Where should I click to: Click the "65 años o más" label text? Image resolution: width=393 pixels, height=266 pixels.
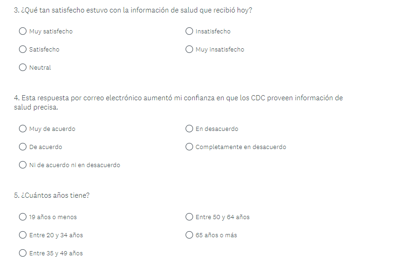[216, 235]
